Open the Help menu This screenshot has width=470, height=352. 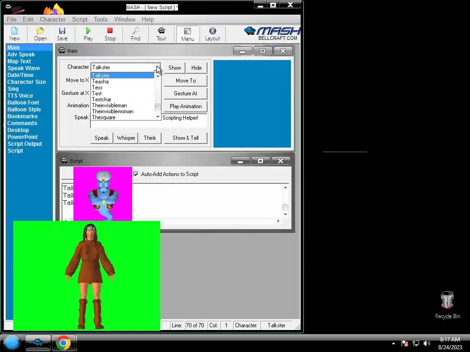pyautogui.click(x=148, y=19)
